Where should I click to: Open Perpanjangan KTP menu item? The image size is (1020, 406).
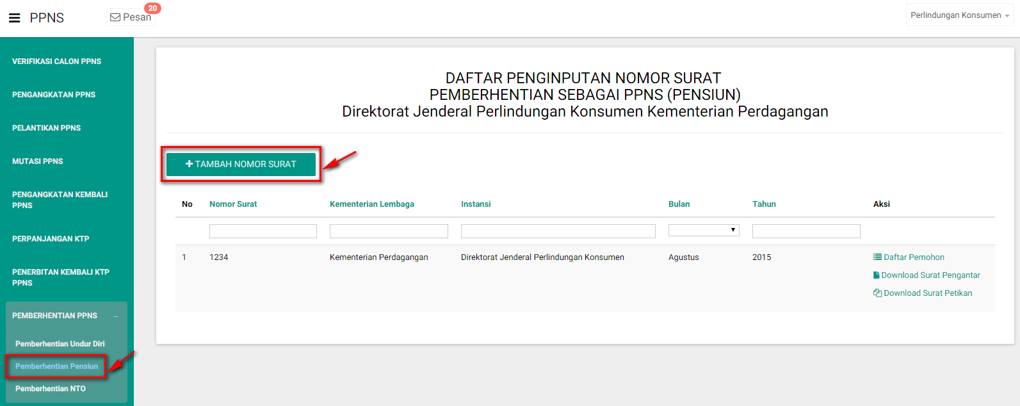click(51, 239)
